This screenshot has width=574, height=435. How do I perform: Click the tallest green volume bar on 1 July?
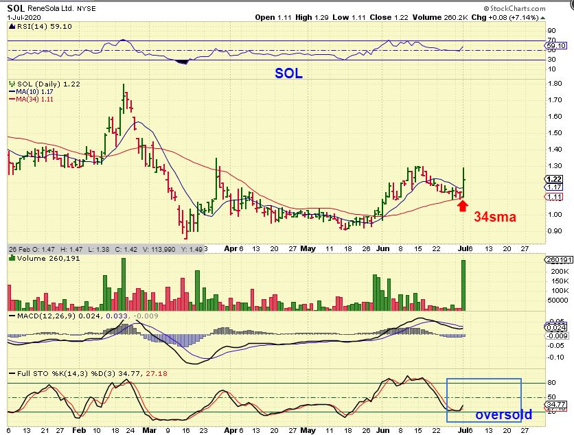tap(463, 285)
